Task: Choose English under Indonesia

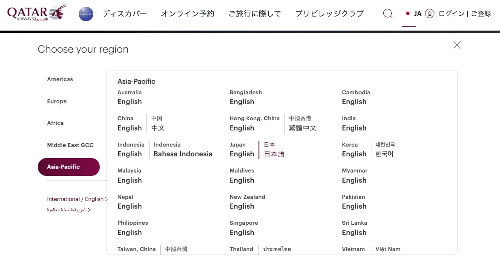Action: [129, 154]
